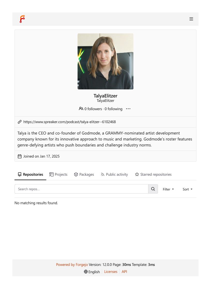
Task: Open the Starred repositories tab
Action: (x=153, y=174)
